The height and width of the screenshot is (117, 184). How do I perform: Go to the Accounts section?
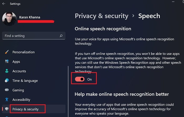[x=19, y=71]
